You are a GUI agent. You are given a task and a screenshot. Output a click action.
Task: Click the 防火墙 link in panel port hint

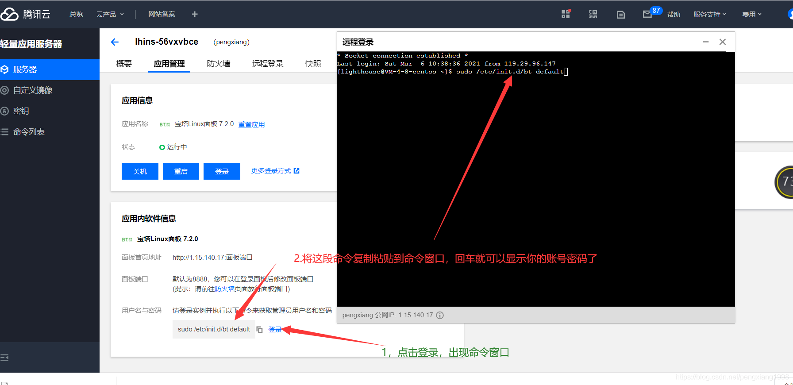pyautogui.click(x=224, y=289)
